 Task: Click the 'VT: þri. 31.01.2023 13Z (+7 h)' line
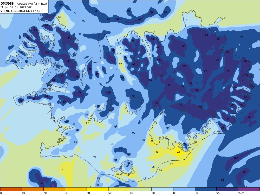[x=20, y=11]
